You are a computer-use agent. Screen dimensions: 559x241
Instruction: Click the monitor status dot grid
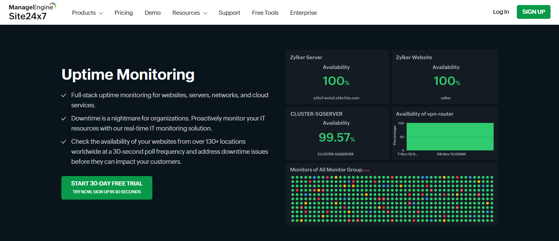[392, 199]
